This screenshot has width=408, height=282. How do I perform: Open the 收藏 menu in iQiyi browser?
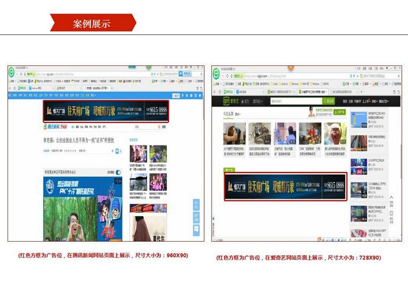[370, 68]
